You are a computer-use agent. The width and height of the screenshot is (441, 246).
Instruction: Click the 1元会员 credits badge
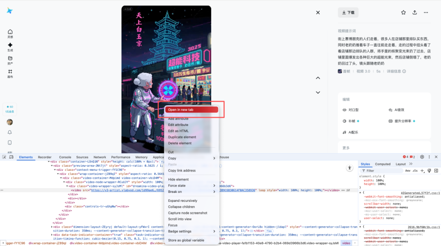coord(10,109)
